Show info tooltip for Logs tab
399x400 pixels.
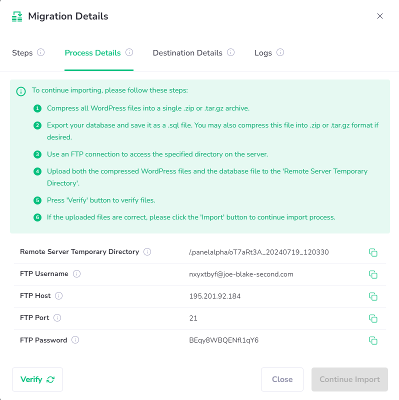pos(280,52)
